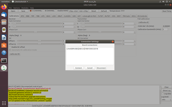Open the Options menu
The height and width of the screenshot is (107, 172).
pyautogui.click(x=16, y=8)
